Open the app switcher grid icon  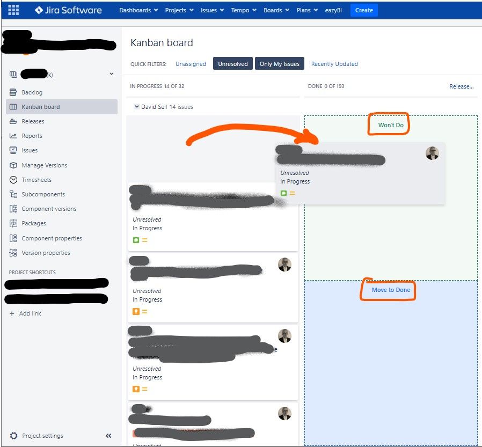pyautogui.click(x=13, y=10)
